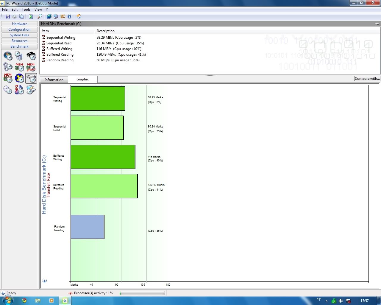
Task: Switch to the Information tab
Action: [54, 80]
